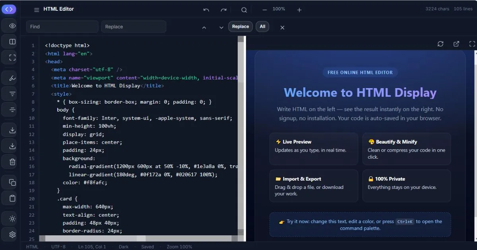Viewport: 477px width, 250px height.
Task: Click the Ctrl+K key hint in the preview
Action: 405,222
